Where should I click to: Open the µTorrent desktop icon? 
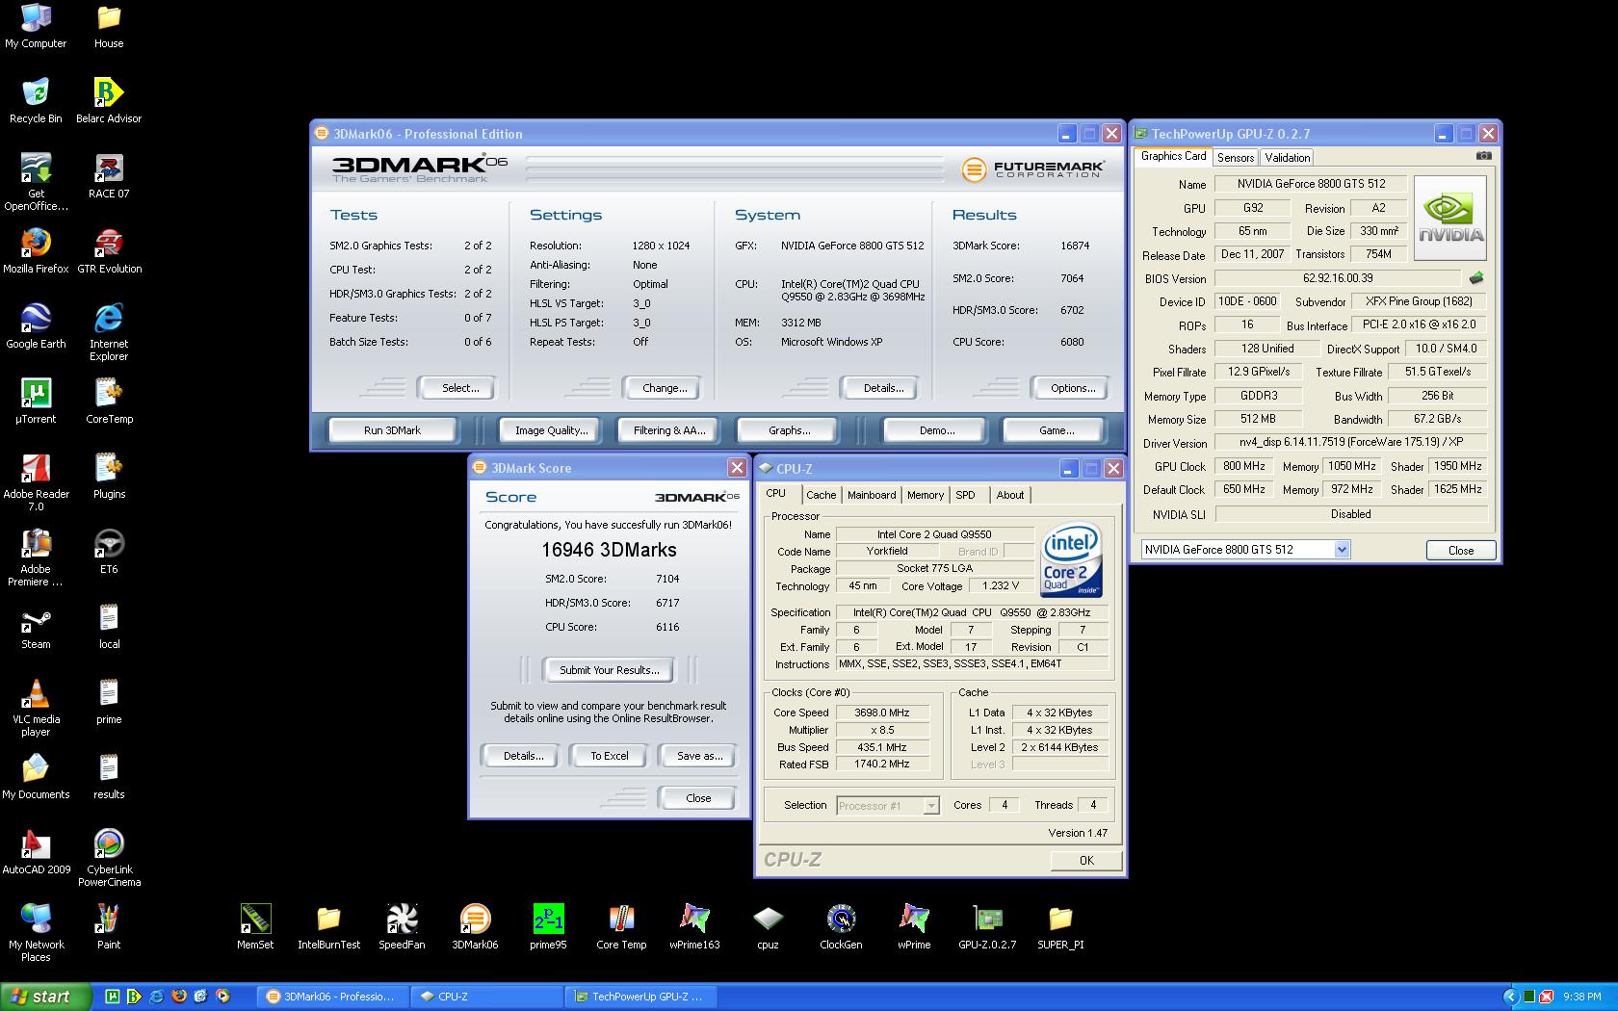(36, 401)
